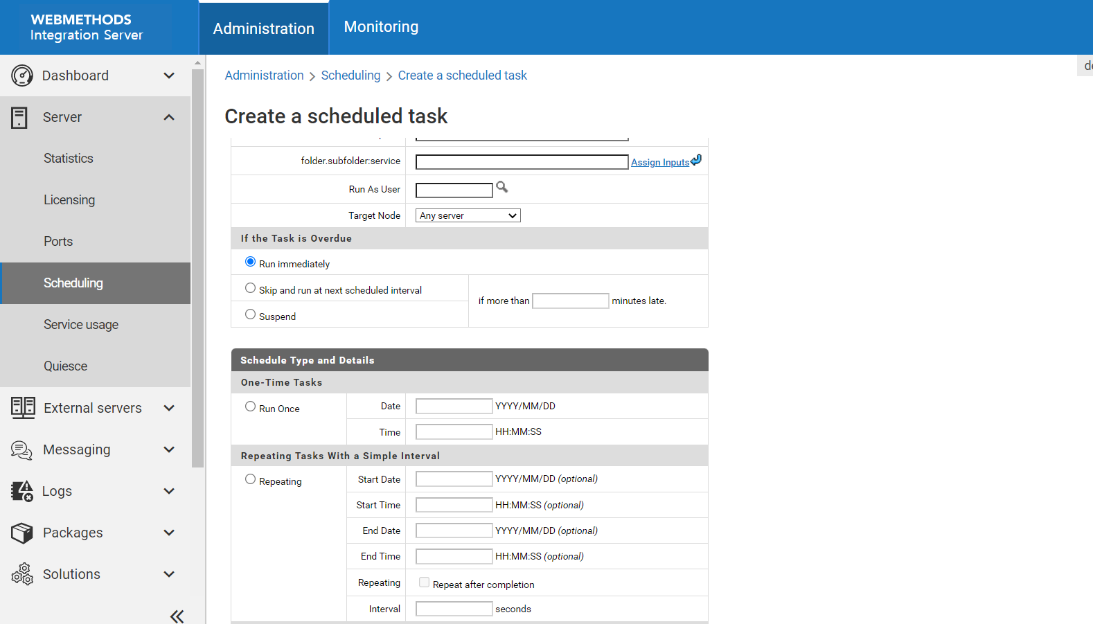Click the Logs icon

(22, 491)
